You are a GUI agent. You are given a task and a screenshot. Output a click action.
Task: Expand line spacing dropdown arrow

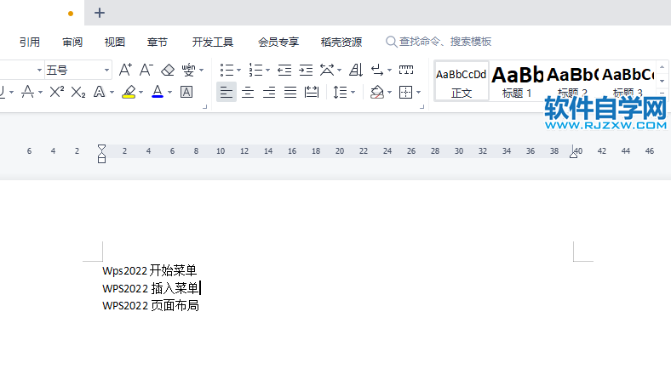click(x=353, y=92)
